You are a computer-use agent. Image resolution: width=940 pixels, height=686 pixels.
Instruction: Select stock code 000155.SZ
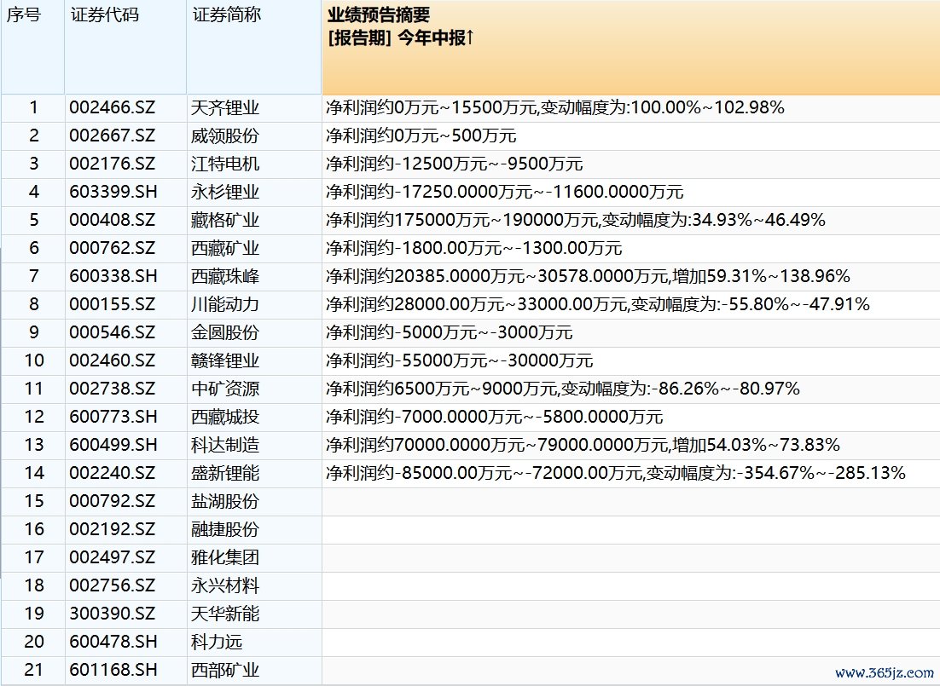[x=112, y=304]
